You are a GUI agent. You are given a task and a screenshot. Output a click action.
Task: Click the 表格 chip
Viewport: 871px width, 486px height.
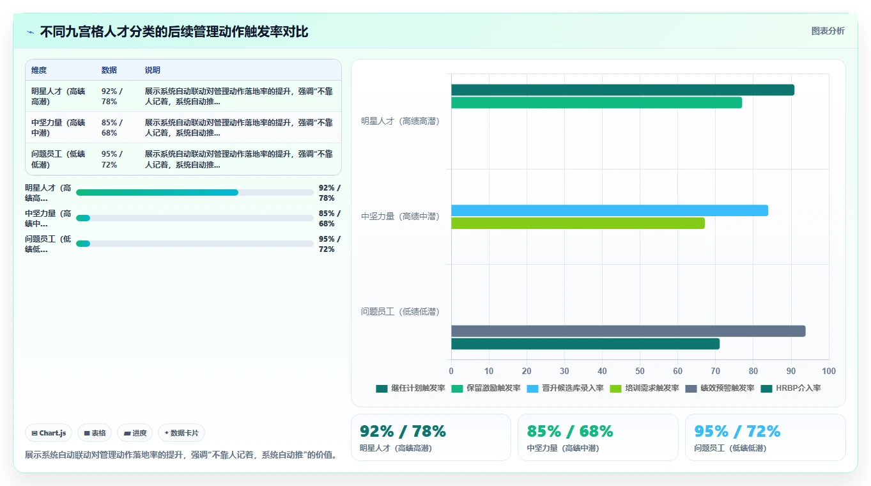pyautogui.click(x=95, y=433)
